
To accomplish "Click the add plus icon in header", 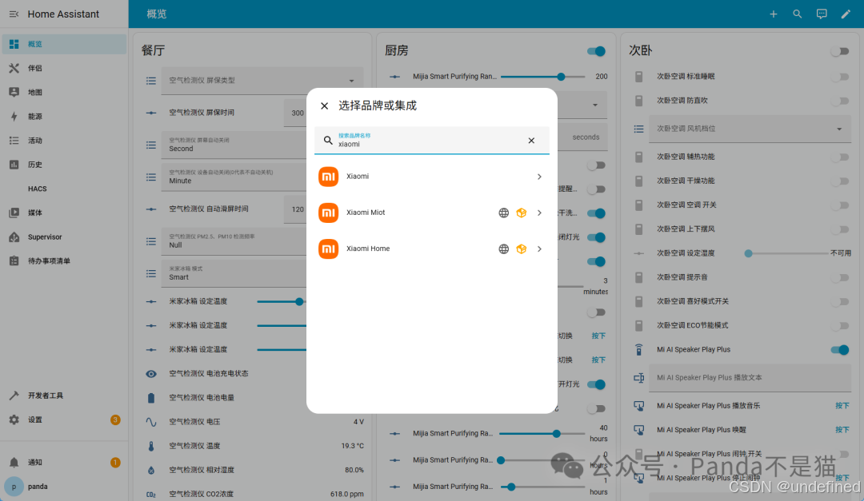I will 773,14.
